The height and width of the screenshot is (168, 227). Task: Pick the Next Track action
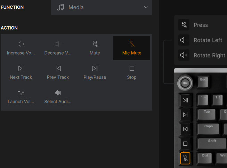pos(21,72)
